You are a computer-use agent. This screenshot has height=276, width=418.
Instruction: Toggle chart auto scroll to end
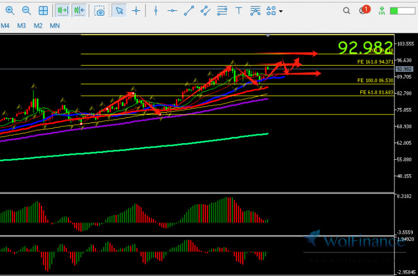pos(63,10)
